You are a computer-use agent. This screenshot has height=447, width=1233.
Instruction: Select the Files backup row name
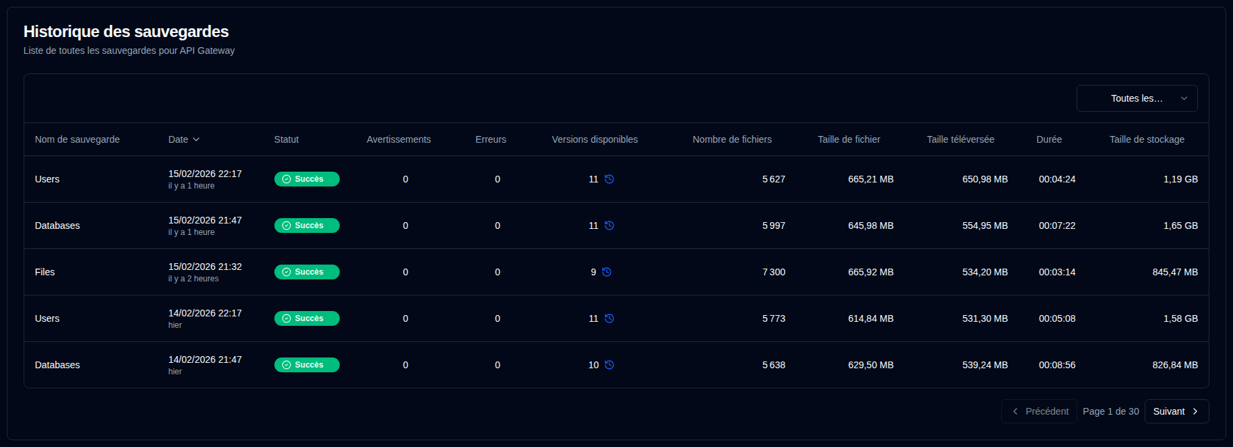click(x=45, y=272)
